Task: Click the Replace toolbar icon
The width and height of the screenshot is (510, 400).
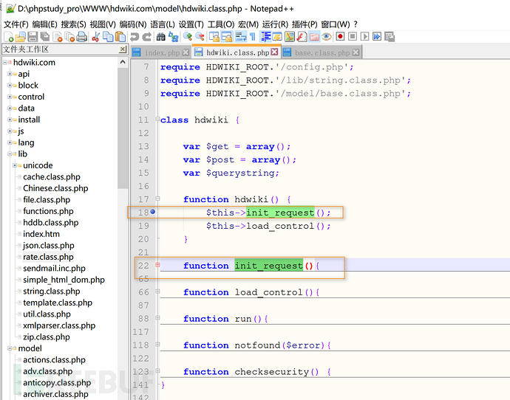Action: [173, 37]
